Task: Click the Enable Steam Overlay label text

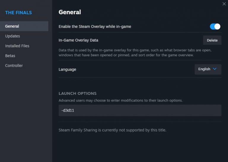Action: (95, 26)
